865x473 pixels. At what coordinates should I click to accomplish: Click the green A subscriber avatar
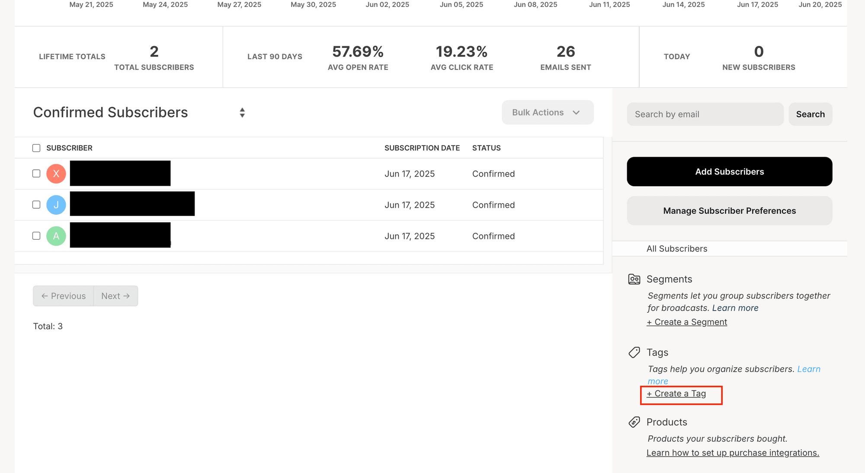56,236
